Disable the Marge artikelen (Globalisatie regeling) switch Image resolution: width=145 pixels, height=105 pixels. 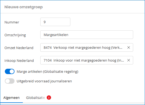point(10,71)
